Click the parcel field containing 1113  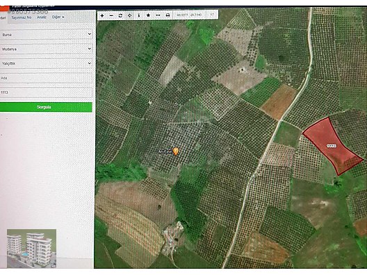[46, 92]
